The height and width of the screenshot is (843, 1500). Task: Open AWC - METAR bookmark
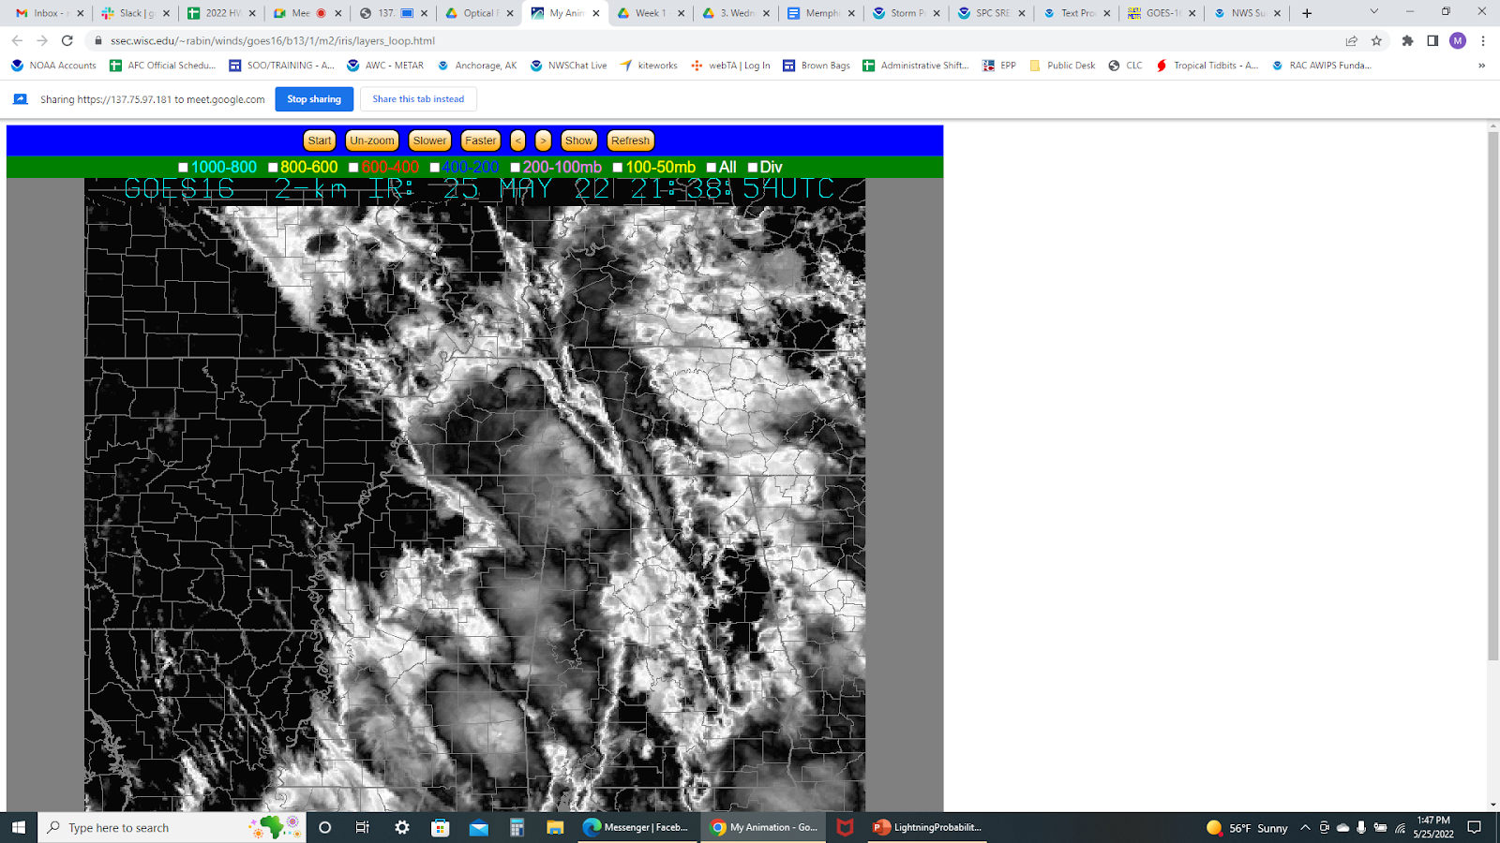click(x=385, y=66)
